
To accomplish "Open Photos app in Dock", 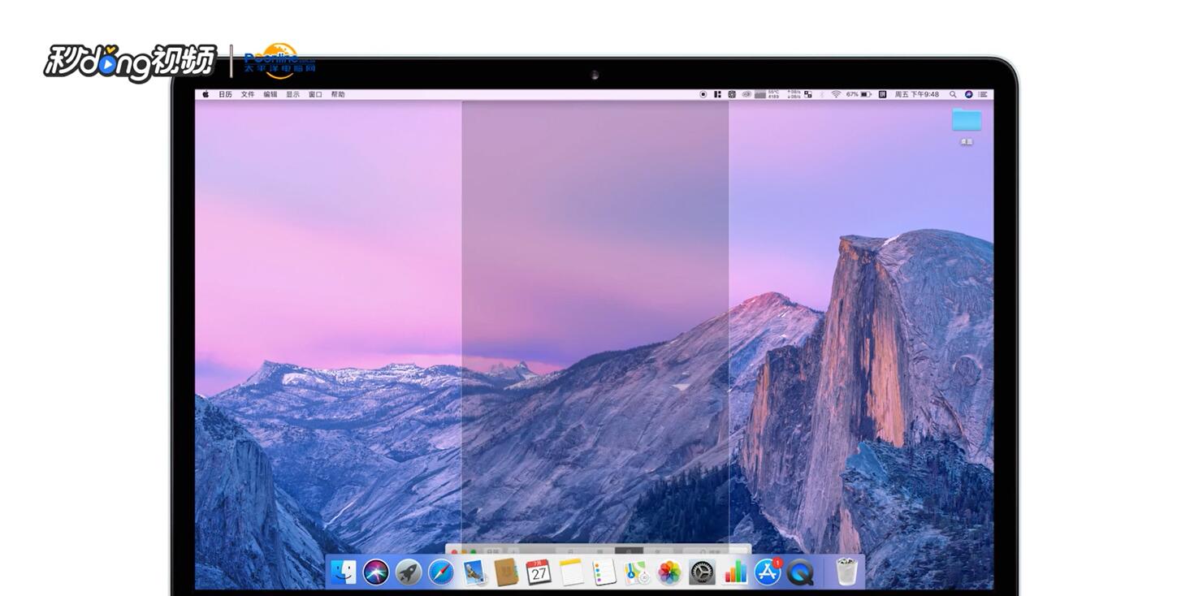I will 669,572.
